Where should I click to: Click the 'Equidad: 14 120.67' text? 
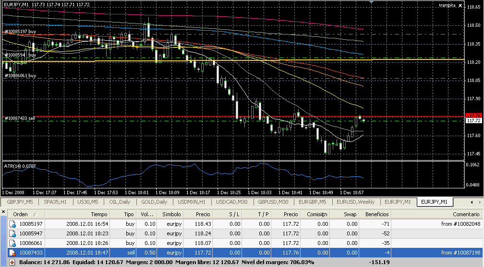click(98, 262)
